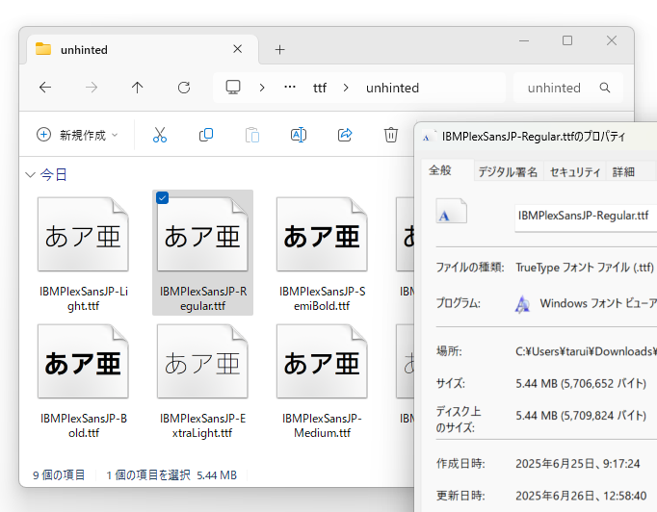Minimize the Explorer window
The image size is (657, 512).
tap(524, 40)
